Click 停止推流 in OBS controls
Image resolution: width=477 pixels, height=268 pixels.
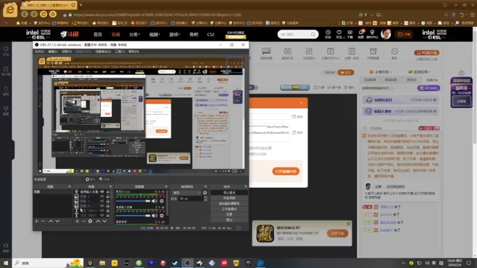click(229, 192)
